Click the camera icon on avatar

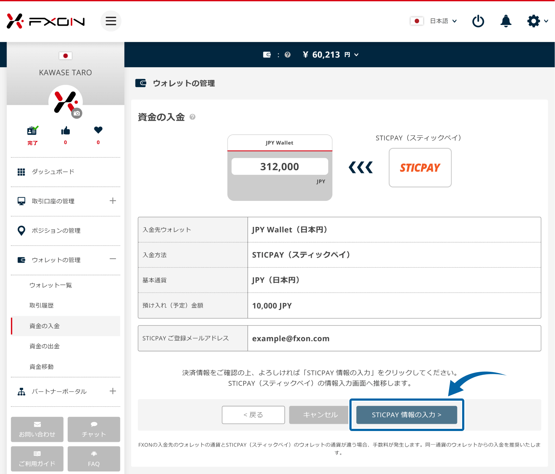(77, 113)
